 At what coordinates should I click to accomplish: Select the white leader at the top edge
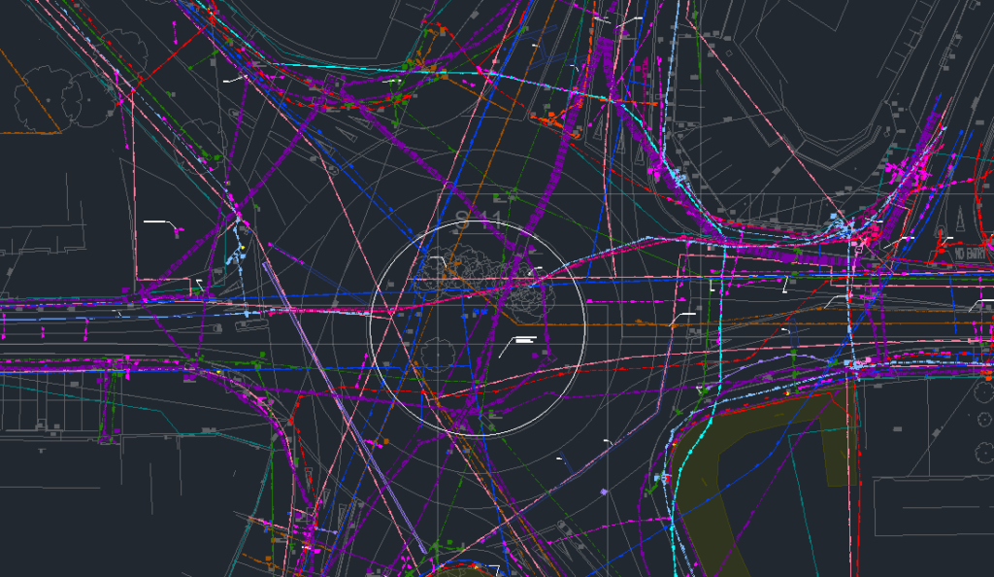coord(629,18)
